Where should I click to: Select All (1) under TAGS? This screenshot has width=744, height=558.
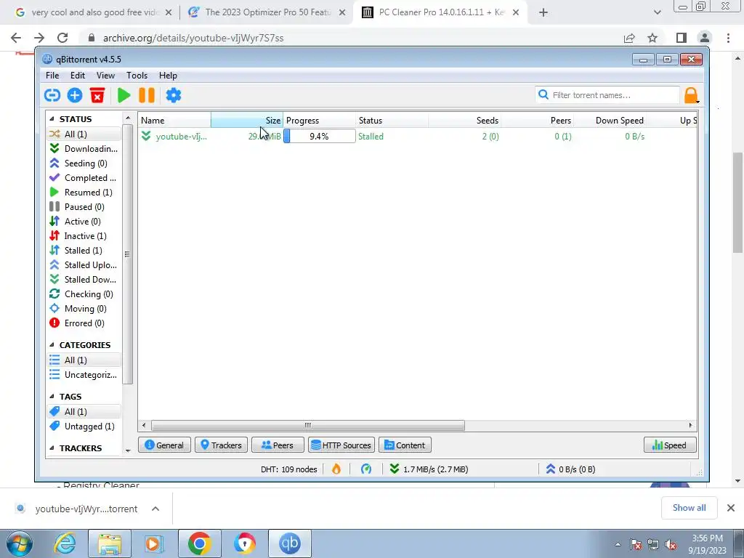click(84, 412)
